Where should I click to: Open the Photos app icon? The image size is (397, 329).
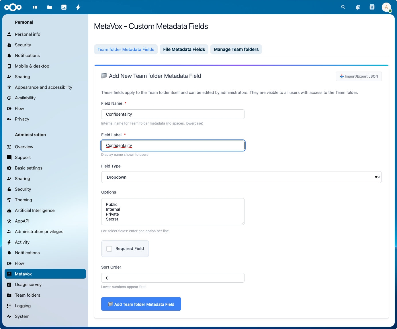tap(64, 7)
